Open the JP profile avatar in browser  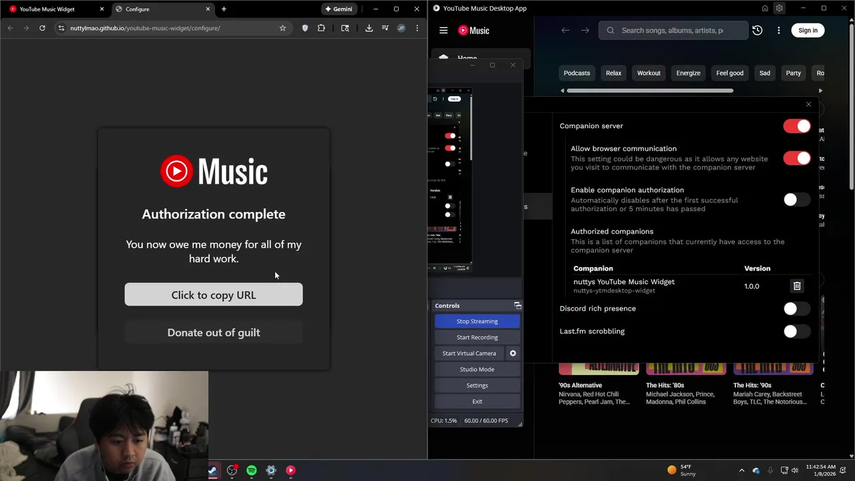coord(401,28)
